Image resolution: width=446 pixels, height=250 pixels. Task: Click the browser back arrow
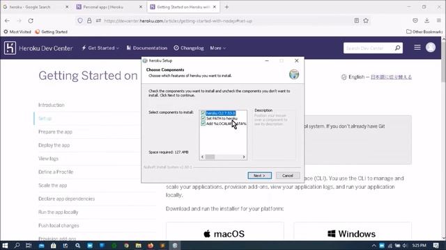tap(7, 21)
